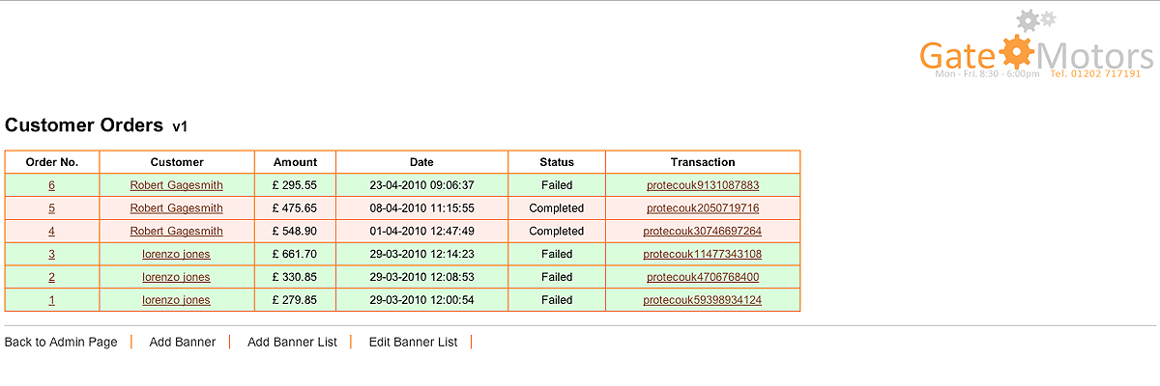Viewport: 1160px width, 386px height.
Task: View transaction protecouk11477343108
Action: click(x=703, y=255)
